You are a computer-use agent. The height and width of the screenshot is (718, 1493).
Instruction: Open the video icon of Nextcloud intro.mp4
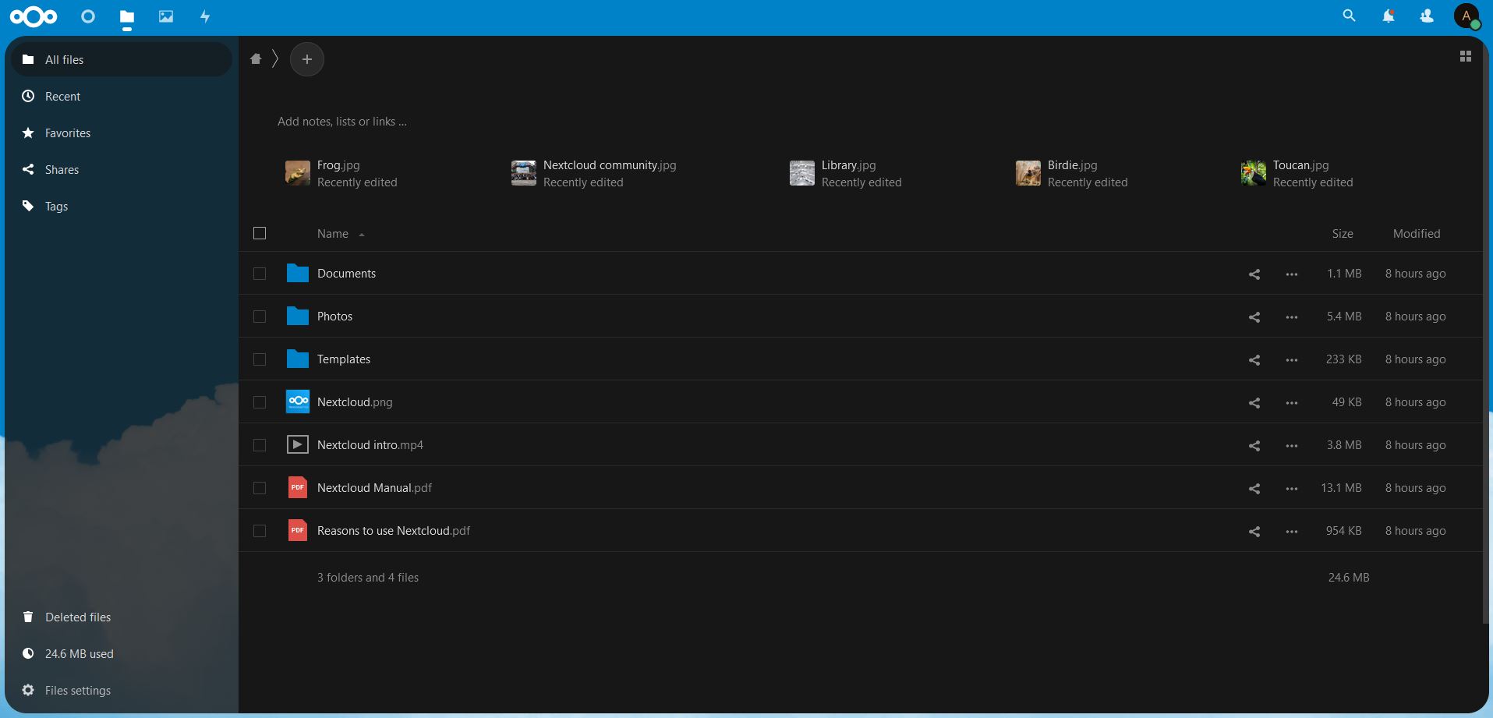pyautogui.click(x=298, y=444)
